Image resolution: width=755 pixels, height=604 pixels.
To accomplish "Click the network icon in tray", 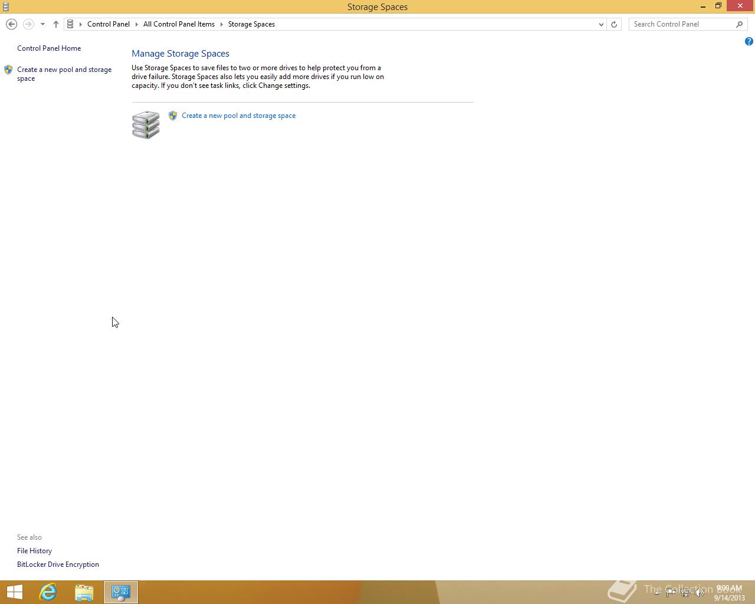I will 685,593.
